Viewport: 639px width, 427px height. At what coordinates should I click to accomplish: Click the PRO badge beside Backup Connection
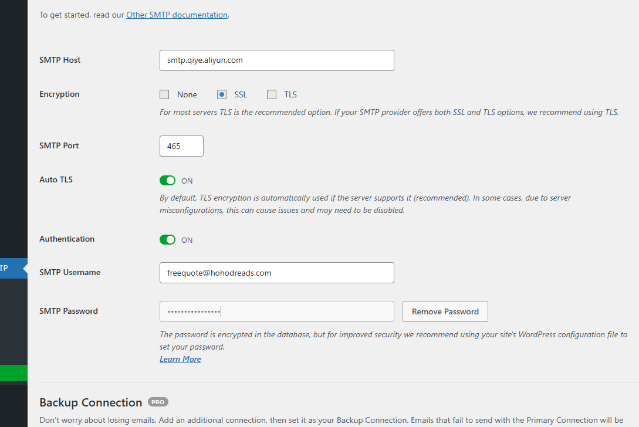tap(158, 402)
